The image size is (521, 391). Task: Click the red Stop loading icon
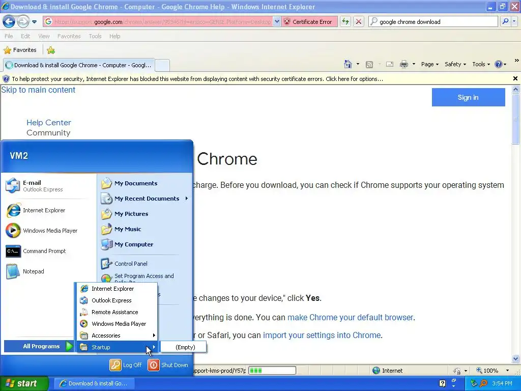(359, 22)
